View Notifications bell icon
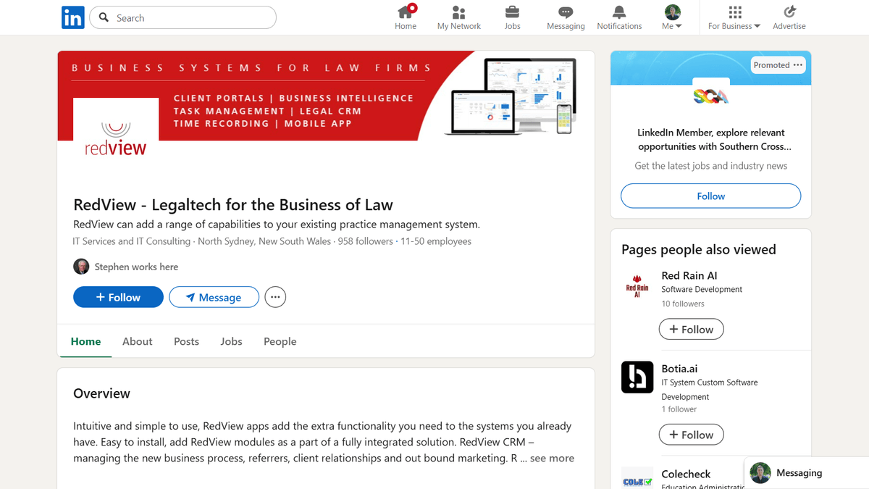Screen dimensions: 869x489 click(x=619, y=12)
